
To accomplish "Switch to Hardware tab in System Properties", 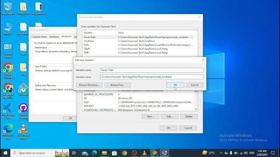I will click(54, 37).
